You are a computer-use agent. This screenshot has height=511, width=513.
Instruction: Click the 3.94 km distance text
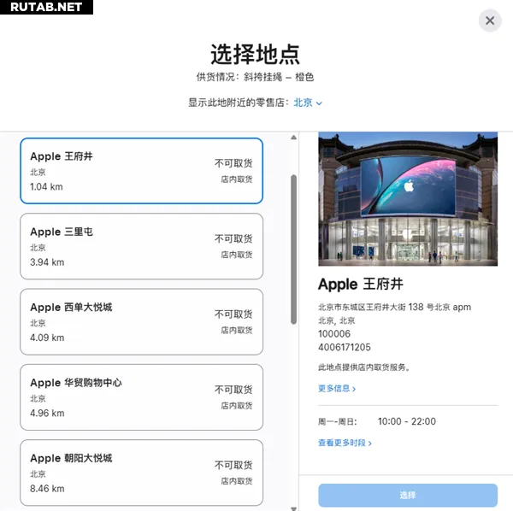tap(47, 262)
